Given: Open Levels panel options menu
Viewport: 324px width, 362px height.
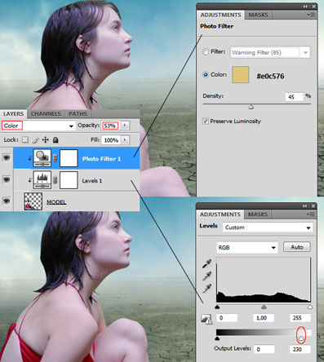Looking at the screenshot, I should pyautogui.click(x=311, y=214).
